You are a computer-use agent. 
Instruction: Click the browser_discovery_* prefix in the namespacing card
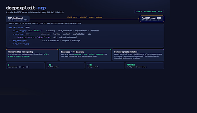point(23,56)
